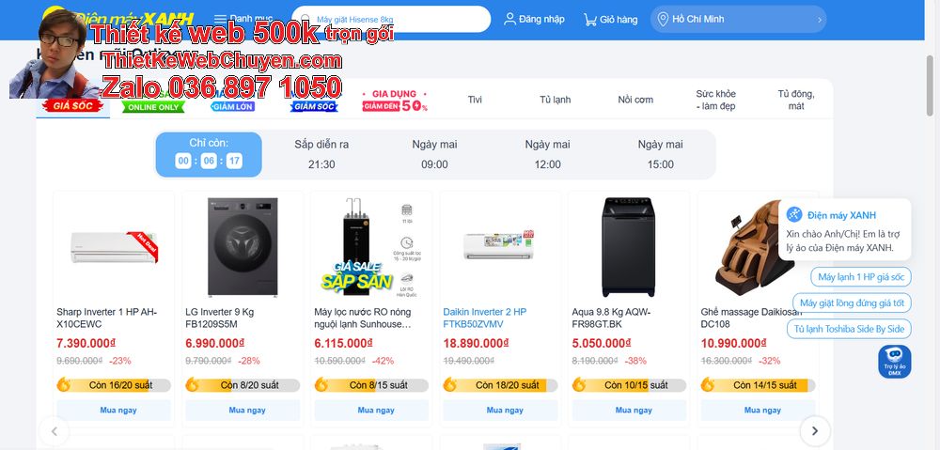Click the Máy lạnh 1 HP giá sốc suggestion
The height and width of the screenshot is (450, 940).
click(861, 277)
